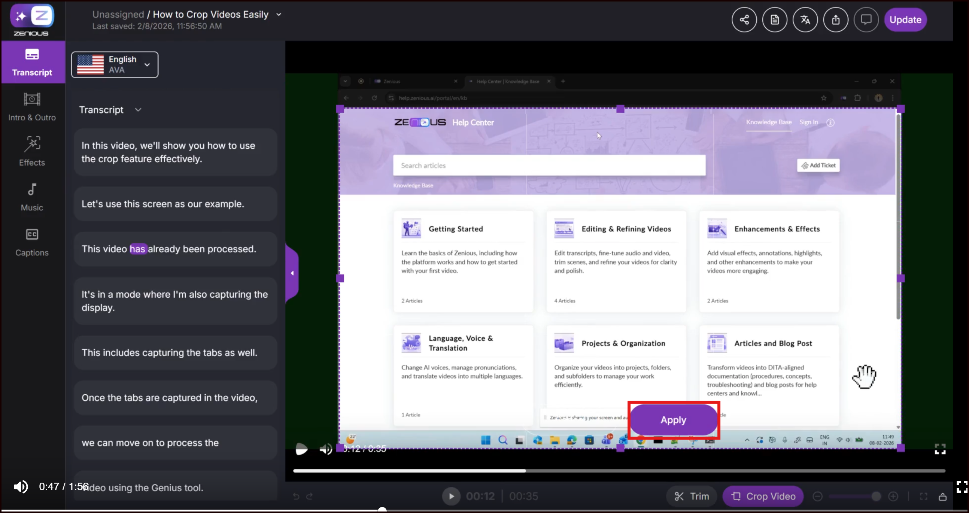Image resolution: width=969 pixels, height=513 pixels.
Task: Toggle the Crop Video mode button
Action: [762, 496]
